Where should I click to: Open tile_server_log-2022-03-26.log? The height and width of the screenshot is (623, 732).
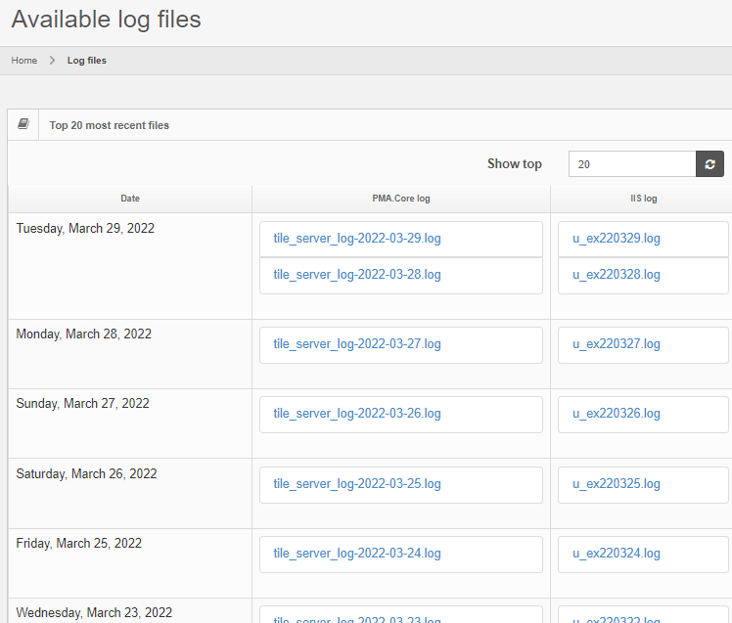357,414
